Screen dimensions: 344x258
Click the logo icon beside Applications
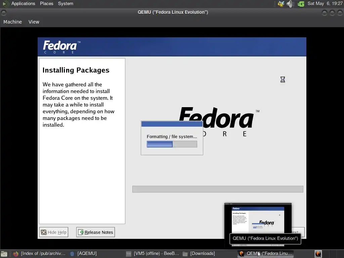coord(5,4)
